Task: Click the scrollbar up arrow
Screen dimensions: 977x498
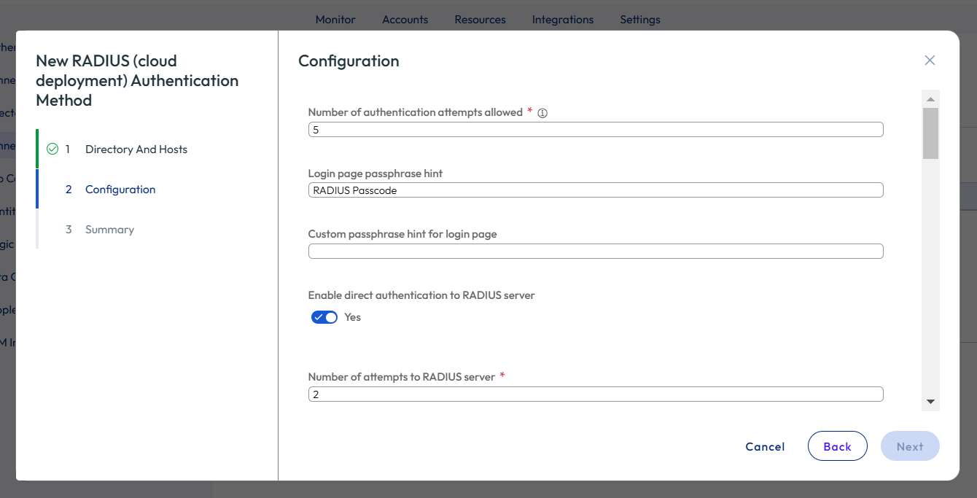Action: (x=930, y=98)
